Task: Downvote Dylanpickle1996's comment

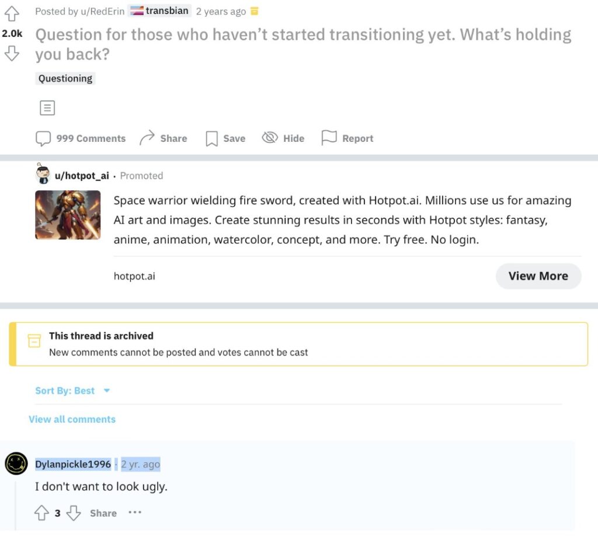Action: pyautogui.click(x=74, y=513)
